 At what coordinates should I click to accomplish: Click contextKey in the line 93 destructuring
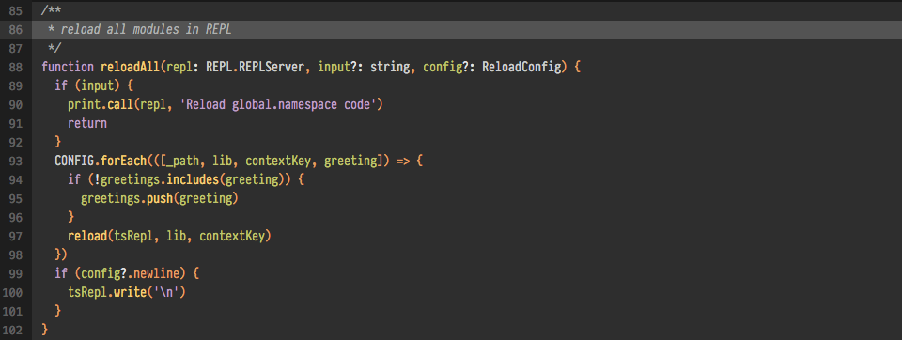click(x=278, y=161)
